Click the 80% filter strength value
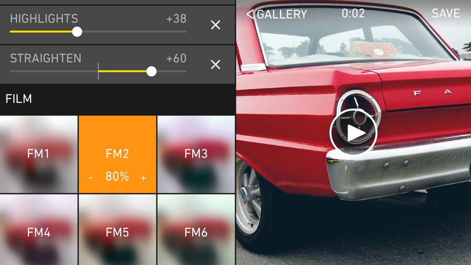Screen dimensions: 471x265 (x=117, y=176)
